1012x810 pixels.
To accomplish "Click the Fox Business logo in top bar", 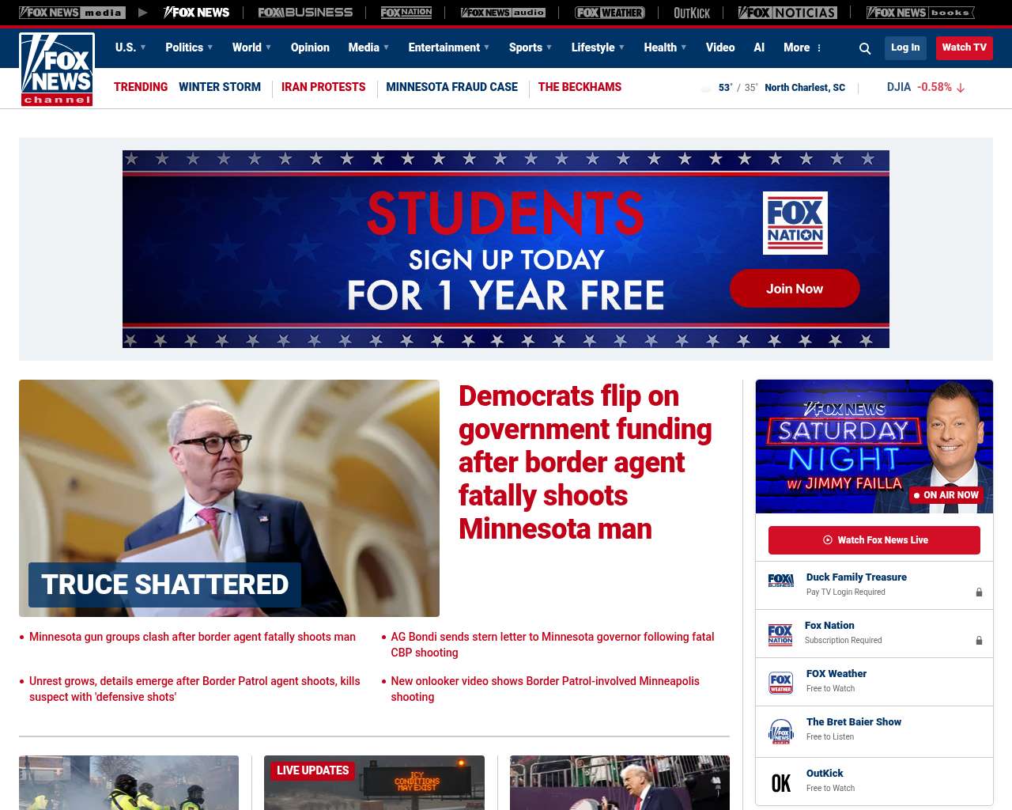I will (305, 13).
